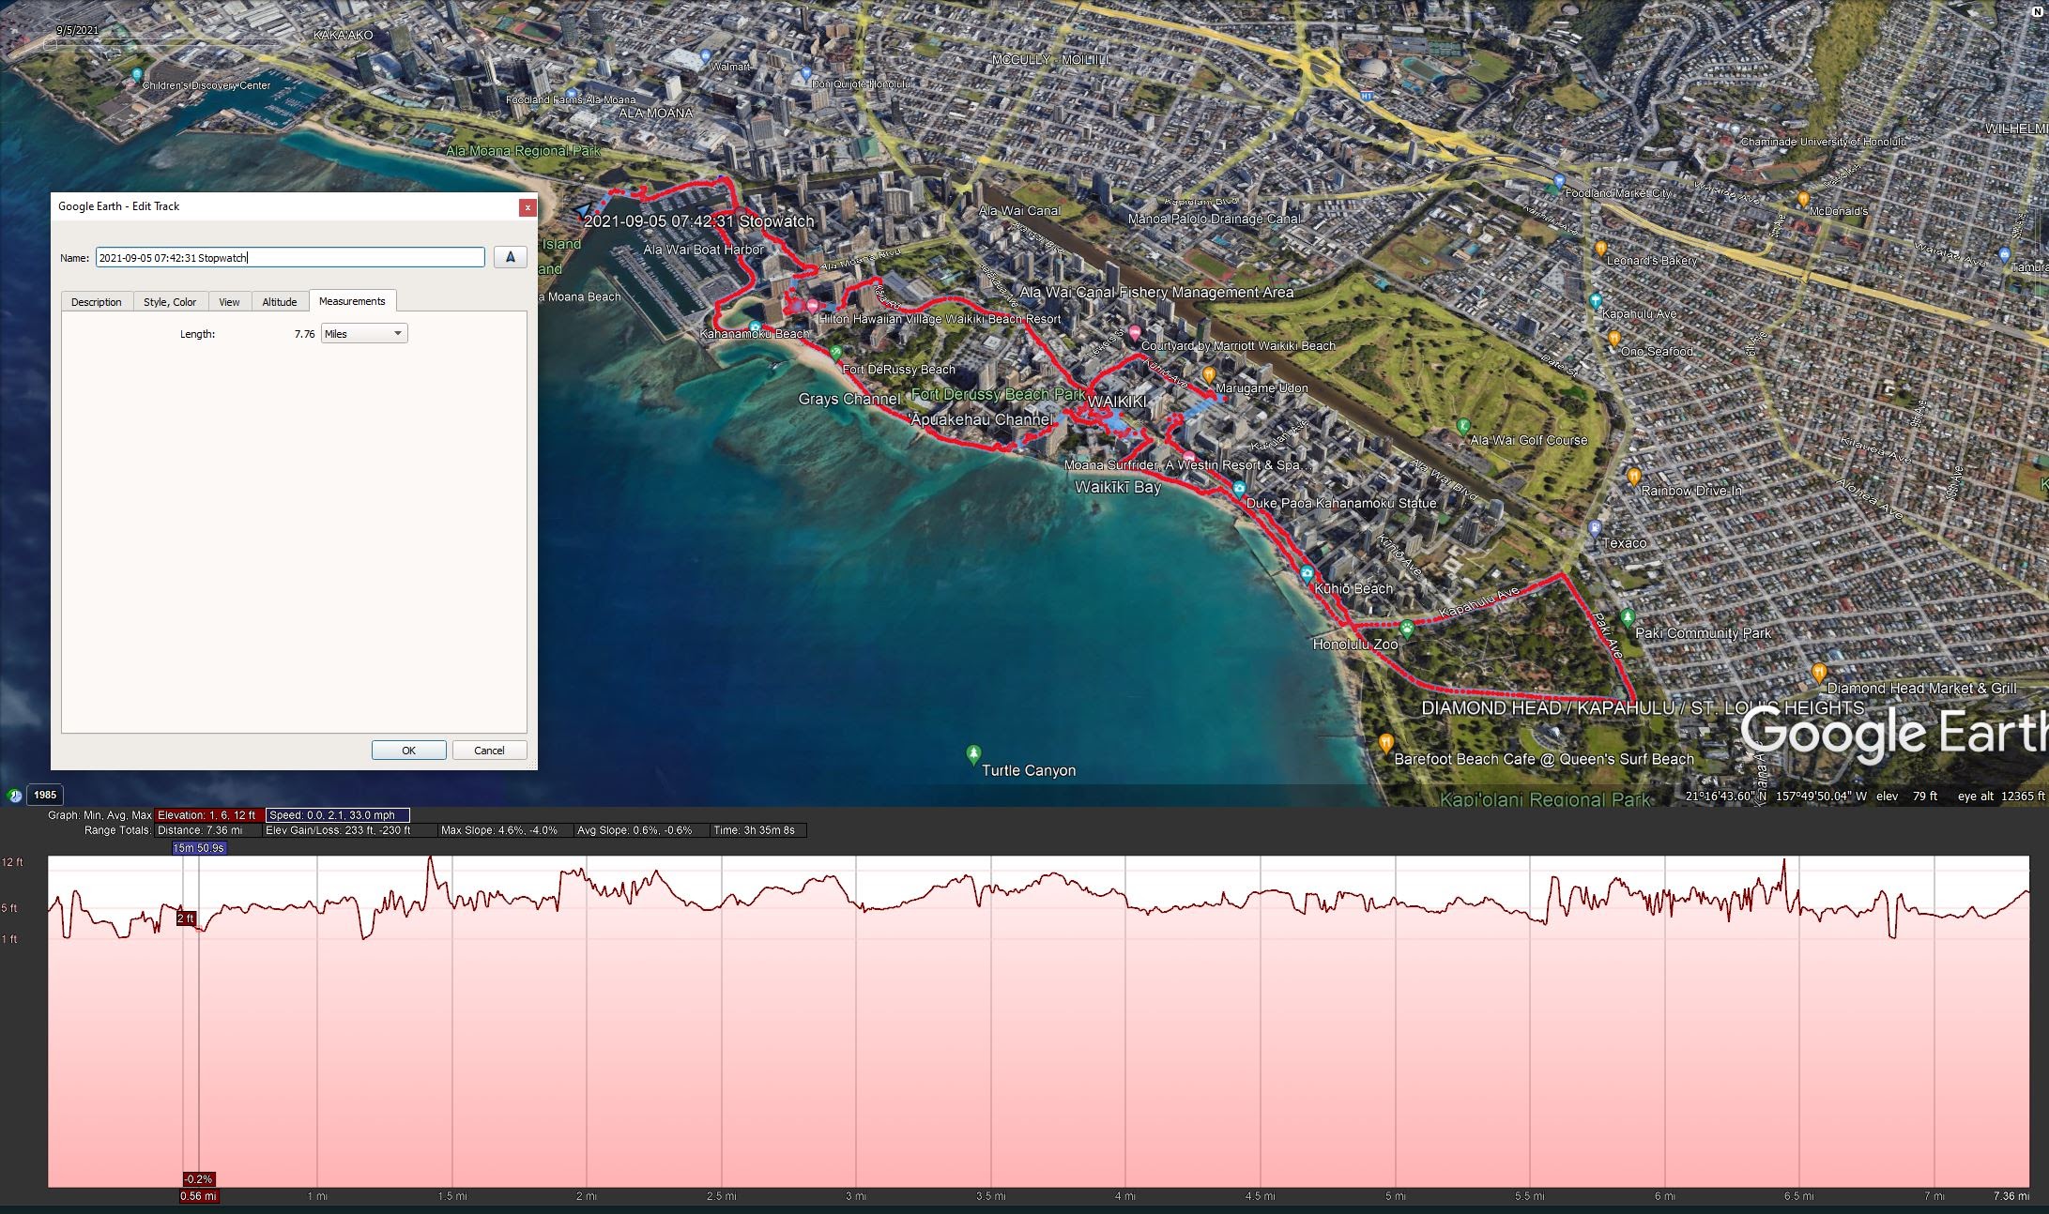The width and height of the screenshot is (2049, 1214).
Task: Toggle the Speed graph display
Action: click(337, 815)
